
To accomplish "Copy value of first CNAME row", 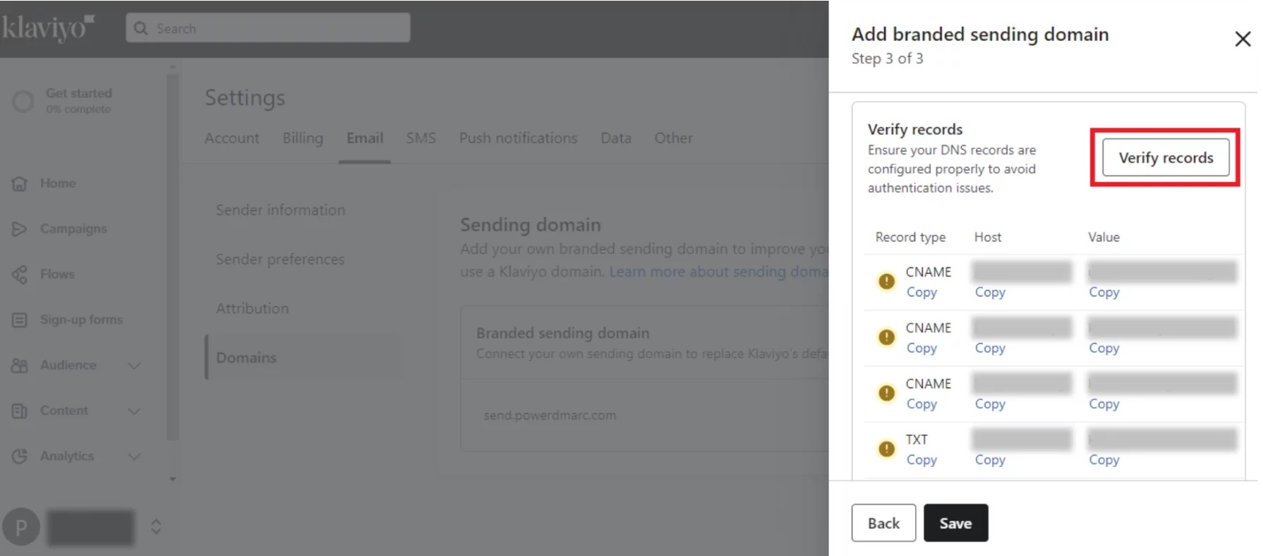I will (1104, 292).
